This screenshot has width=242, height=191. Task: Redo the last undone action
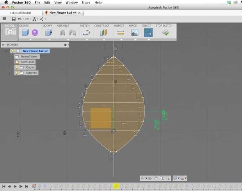coord(27,19)
